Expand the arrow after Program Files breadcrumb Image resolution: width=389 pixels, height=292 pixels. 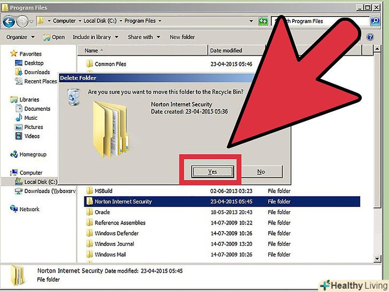pos(160,21)
